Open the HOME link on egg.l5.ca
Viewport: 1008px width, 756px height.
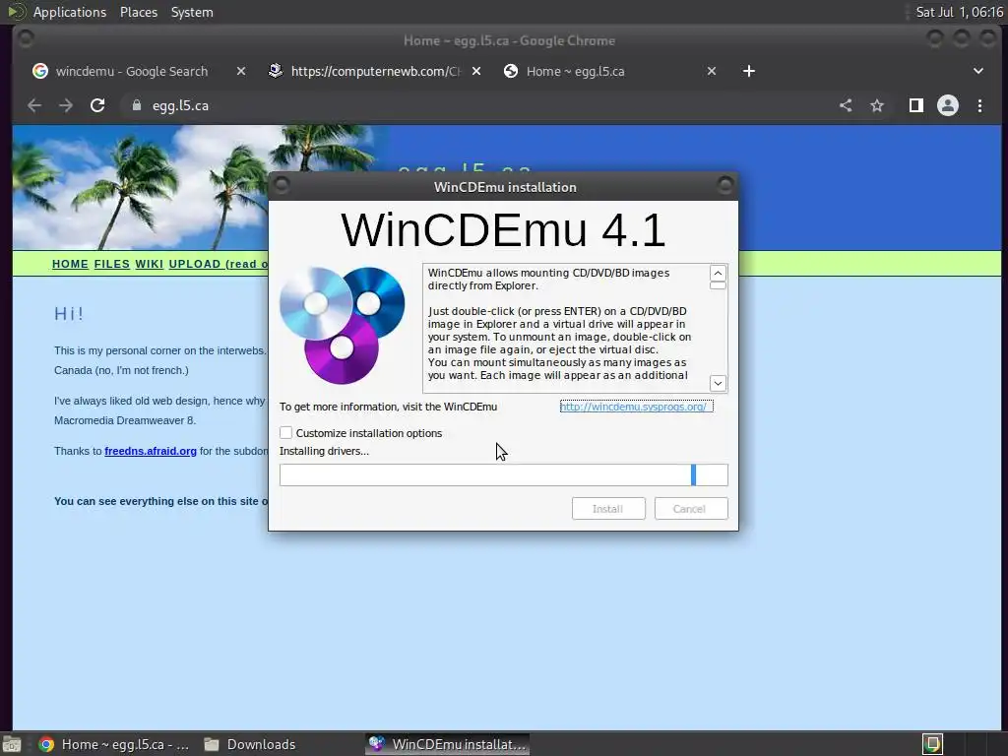(70, 264)
